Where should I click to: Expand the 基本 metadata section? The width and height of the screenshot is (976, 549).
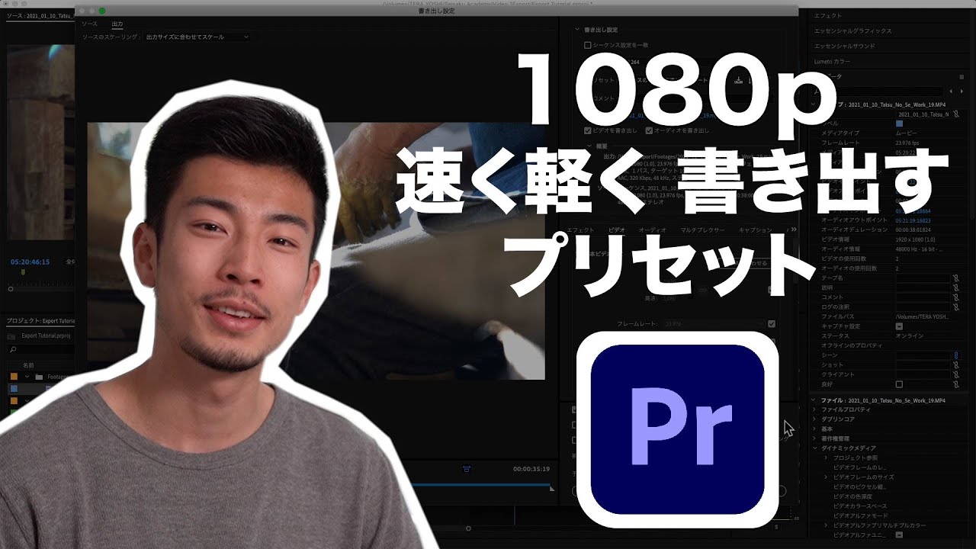[814, 429]
